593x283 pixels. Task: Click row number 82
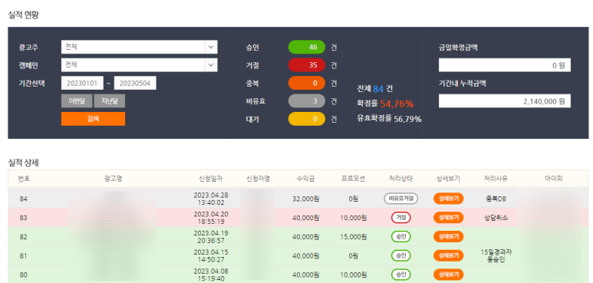click(x=24, y=237)
